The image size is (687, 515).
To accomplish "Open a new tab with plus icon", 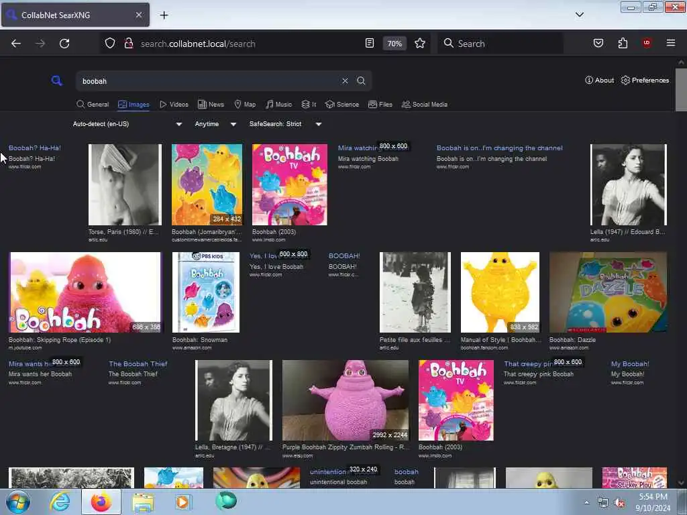I will 164,15.
